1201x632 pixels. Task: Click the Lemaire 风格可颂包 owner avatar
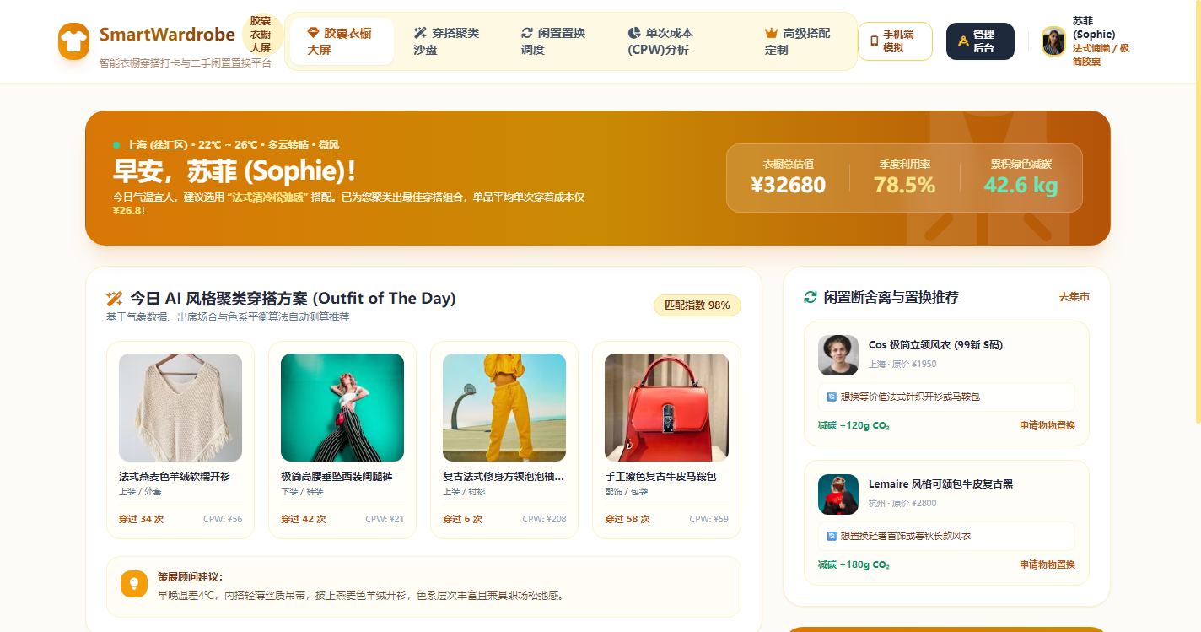tap(838, 494)
